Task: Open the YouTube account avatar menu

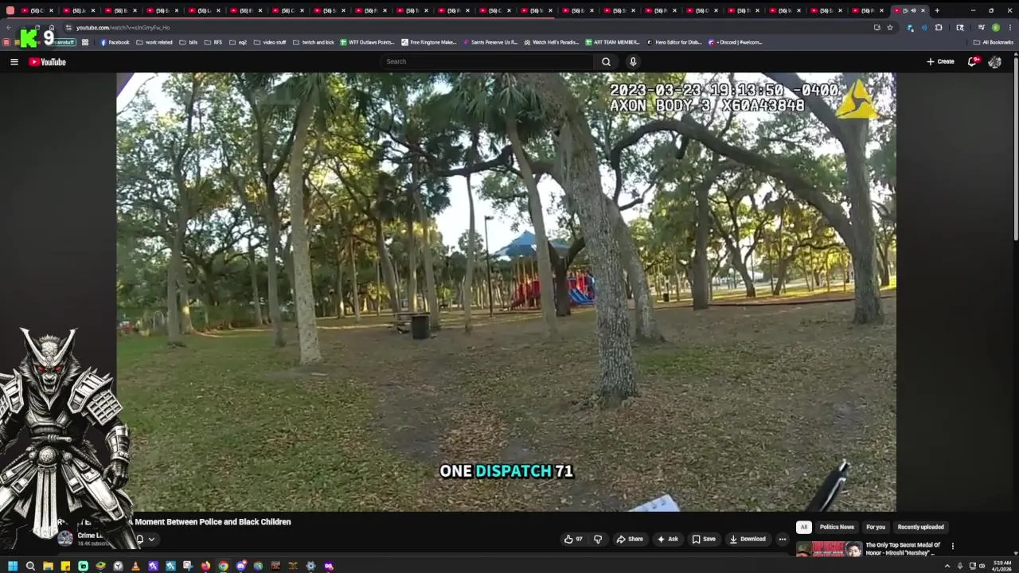Action: 994,61
